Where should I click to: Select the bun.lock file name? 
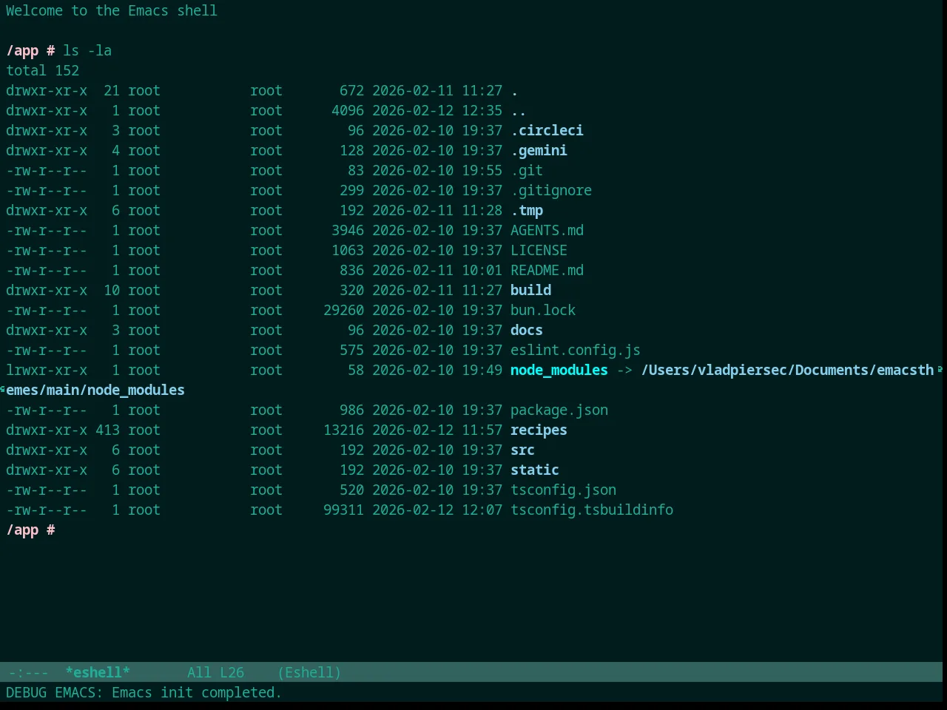click(x=543, y=310)
